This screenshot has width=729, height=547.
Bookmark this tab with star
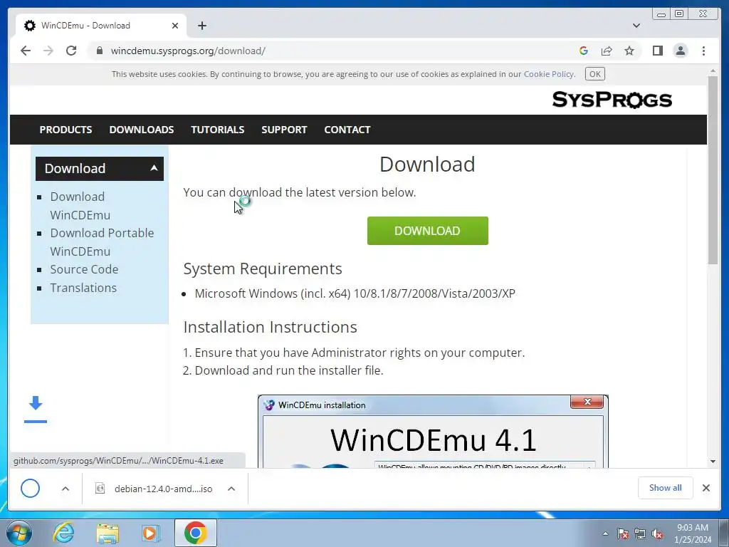pos(629,51)
